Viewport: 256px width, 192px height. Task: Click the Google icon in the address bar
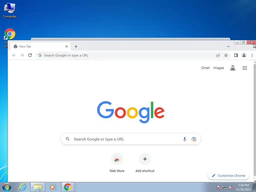point(40,55)
